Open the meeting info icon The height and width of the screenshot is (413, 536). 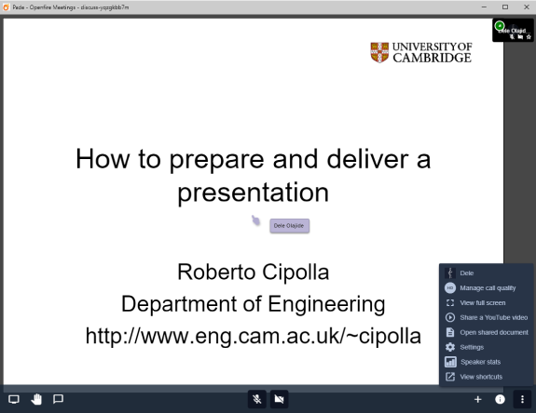click(x=500, y=399)
